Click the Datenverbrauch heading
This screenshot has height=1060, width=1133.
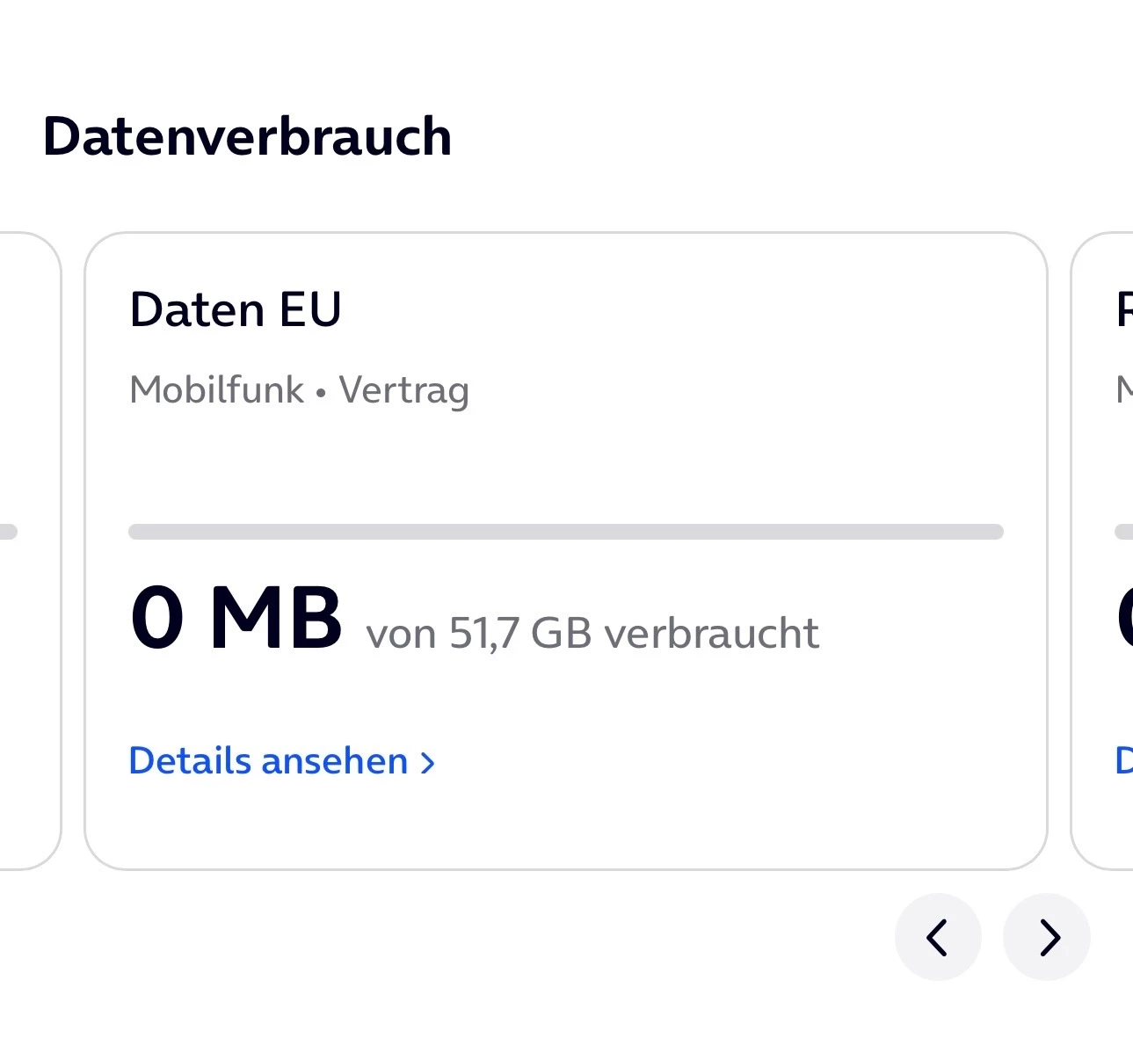(x=247, y=137)
